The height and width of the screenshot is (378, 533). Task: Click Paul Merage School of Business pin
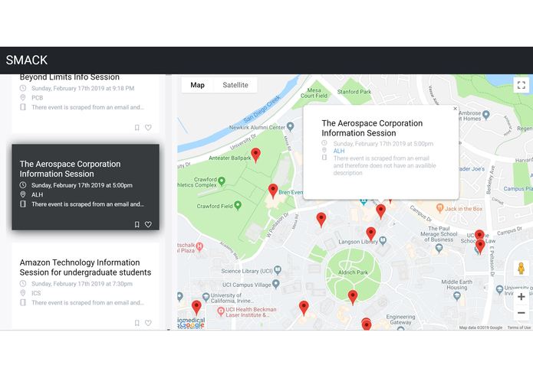coord(439,249)
